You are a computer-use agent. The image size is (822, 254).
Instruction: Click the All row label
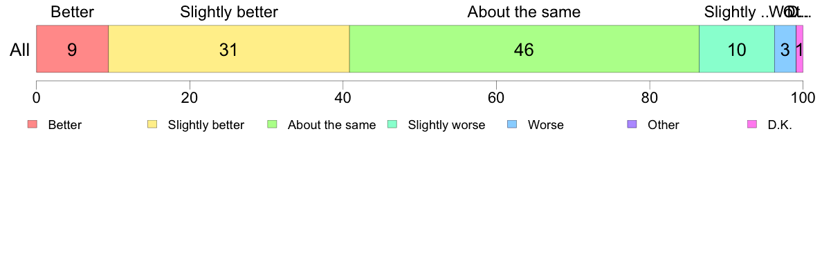click(x=19, y=50)
